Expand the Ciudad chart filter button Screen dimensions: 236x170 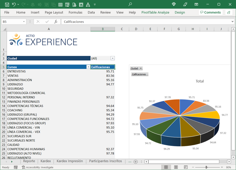[136, 69]
